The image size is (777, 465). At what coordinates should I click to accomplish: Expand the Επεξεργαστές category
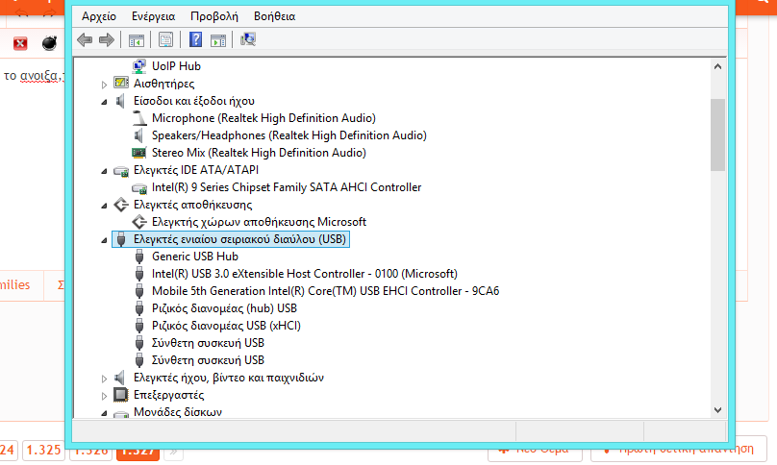[x=105, y=395]
